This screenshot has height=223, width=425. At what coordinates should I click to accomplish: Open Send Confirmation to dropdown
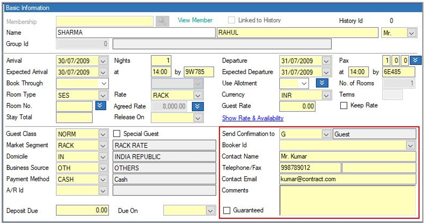click(326, 134)
